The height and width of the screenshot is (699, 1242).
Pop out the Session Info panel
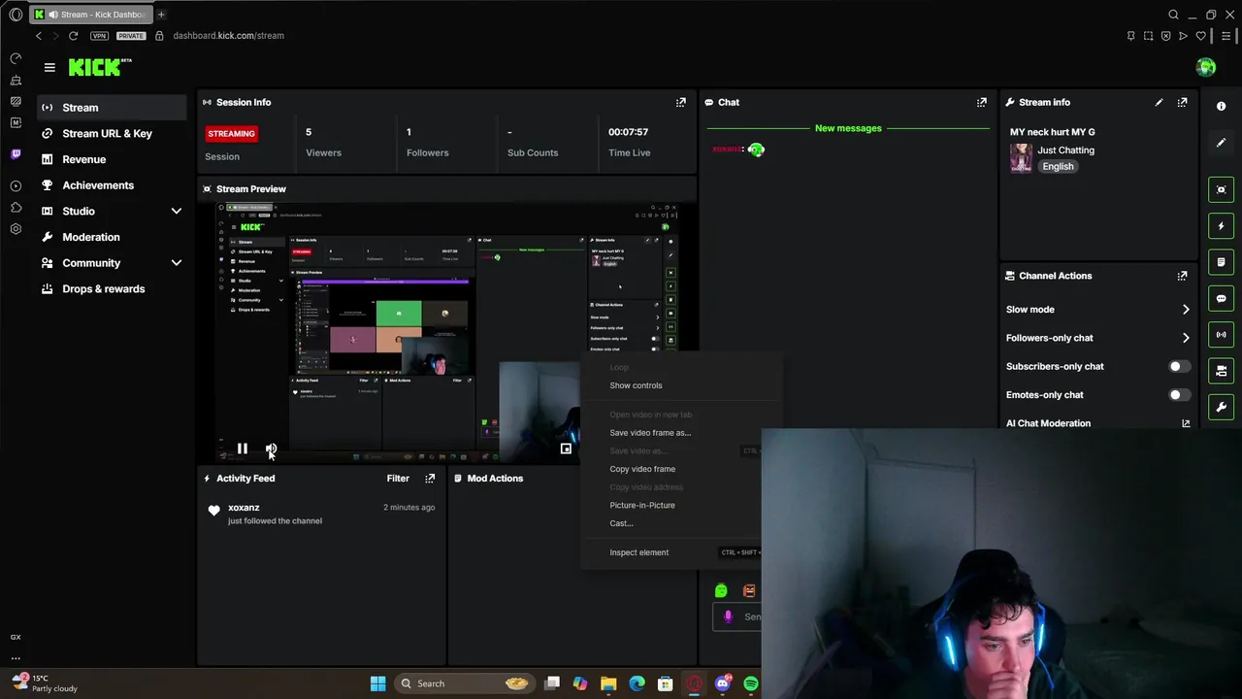click(681, 102)
